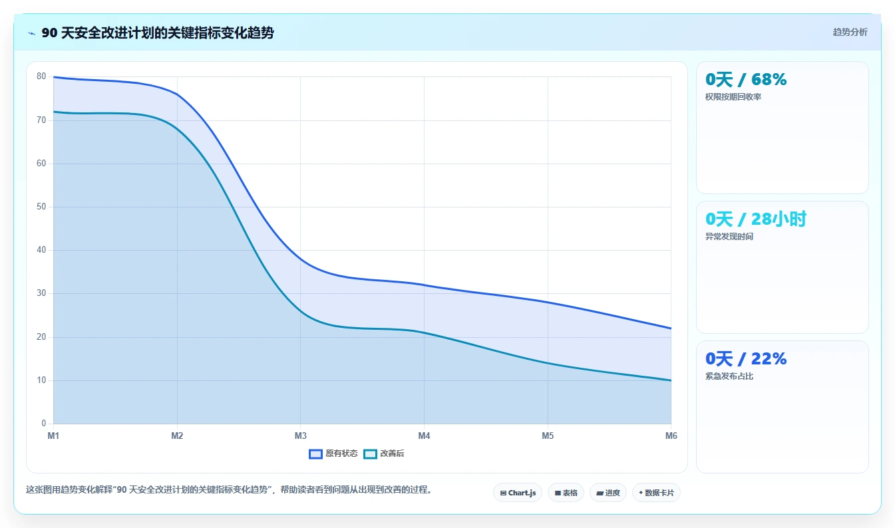
Task: Click the 改善后 line point at M1
Action: 53,112
